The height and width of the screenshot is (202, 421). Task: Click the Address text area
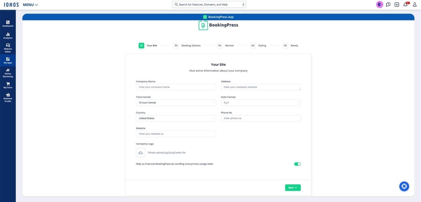[261, 87]
